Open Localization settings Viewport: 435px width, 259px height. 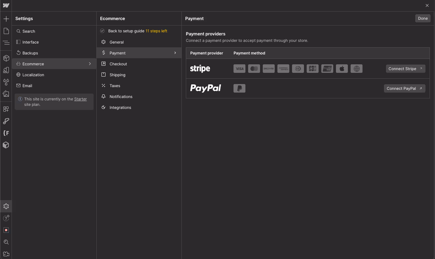(x=54, y=75)
